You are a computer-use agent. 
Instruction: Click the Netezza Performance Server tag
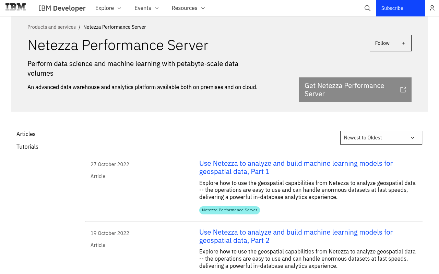point(229,210)
